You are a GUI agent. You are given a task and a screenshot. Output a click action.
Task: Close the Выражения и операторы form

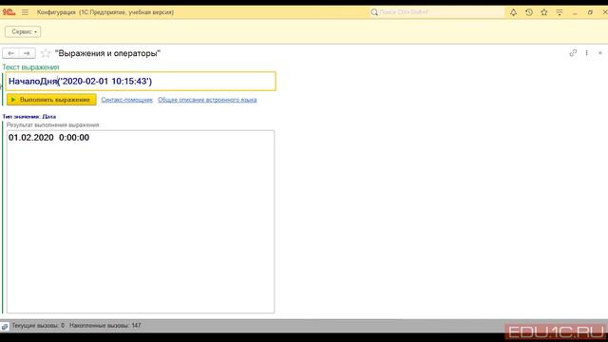pyautogui.click(x=599, y=53)
